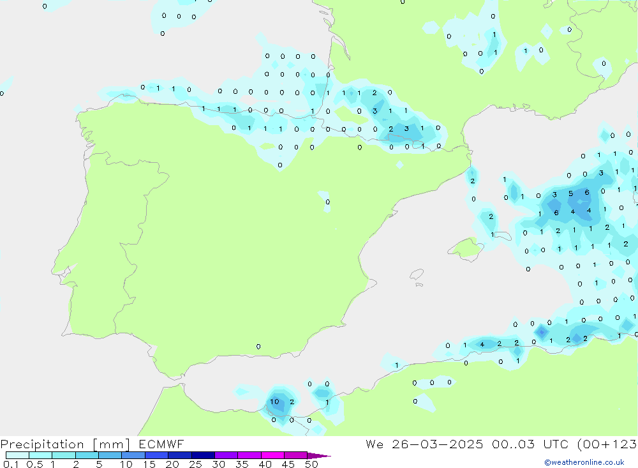
Task: Click the 'UTC' label
Action: 556,444
